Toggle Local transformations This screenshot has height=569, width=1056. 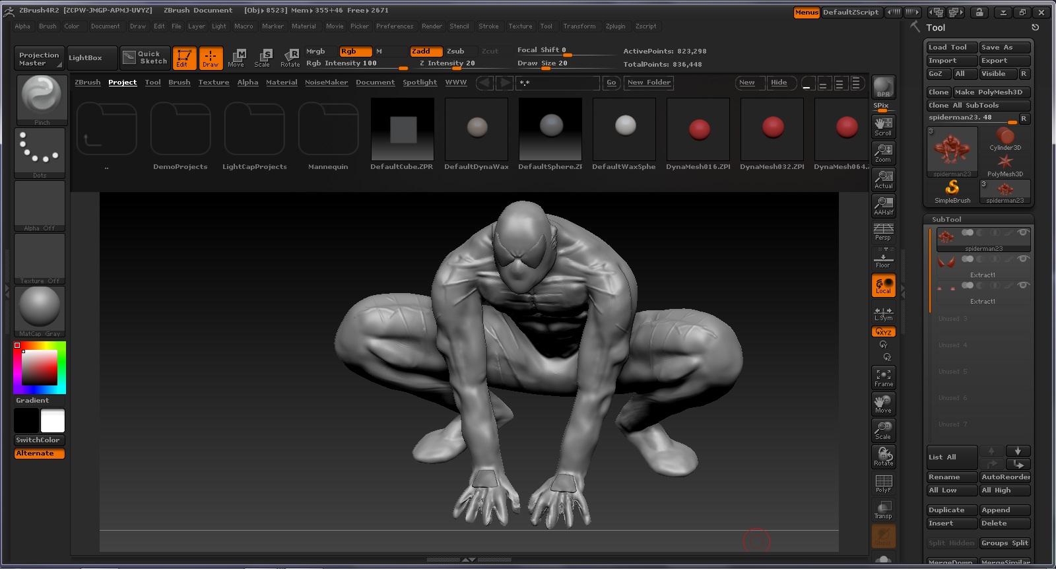884,285
